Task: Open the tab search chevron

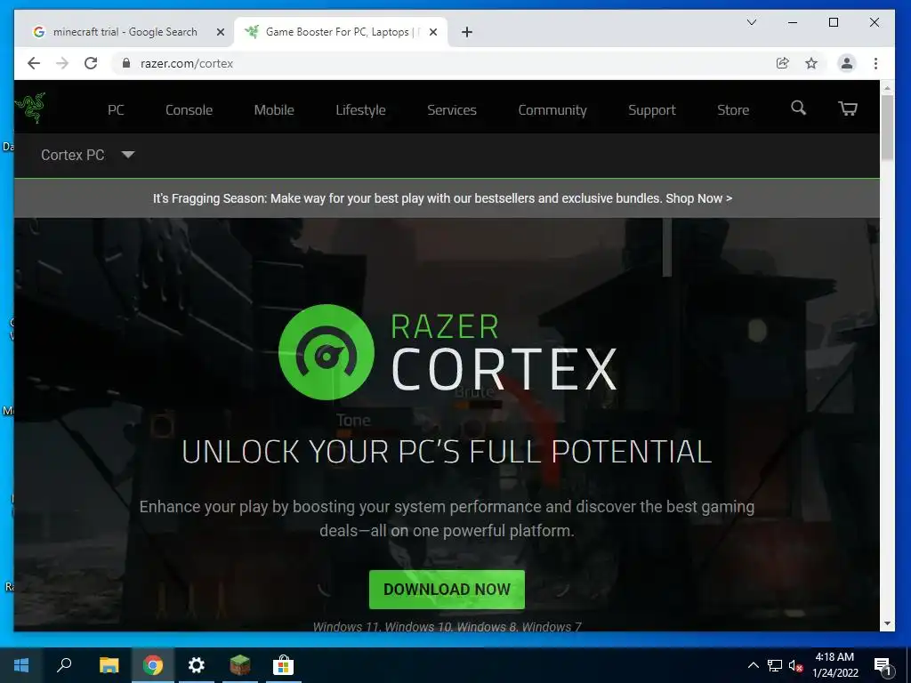Action: (751, 22)
